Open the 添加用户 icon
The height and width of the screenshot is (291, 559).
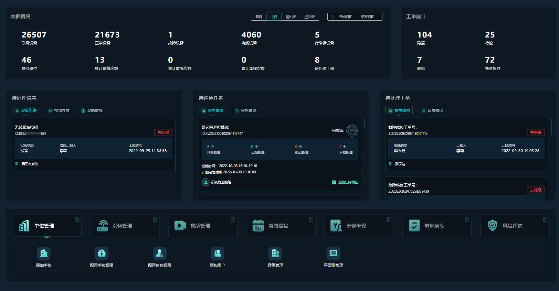point(217,254)
